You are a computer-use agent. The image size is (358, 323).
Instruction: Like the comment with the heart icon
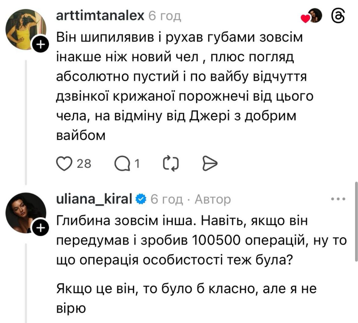(64, 163)
